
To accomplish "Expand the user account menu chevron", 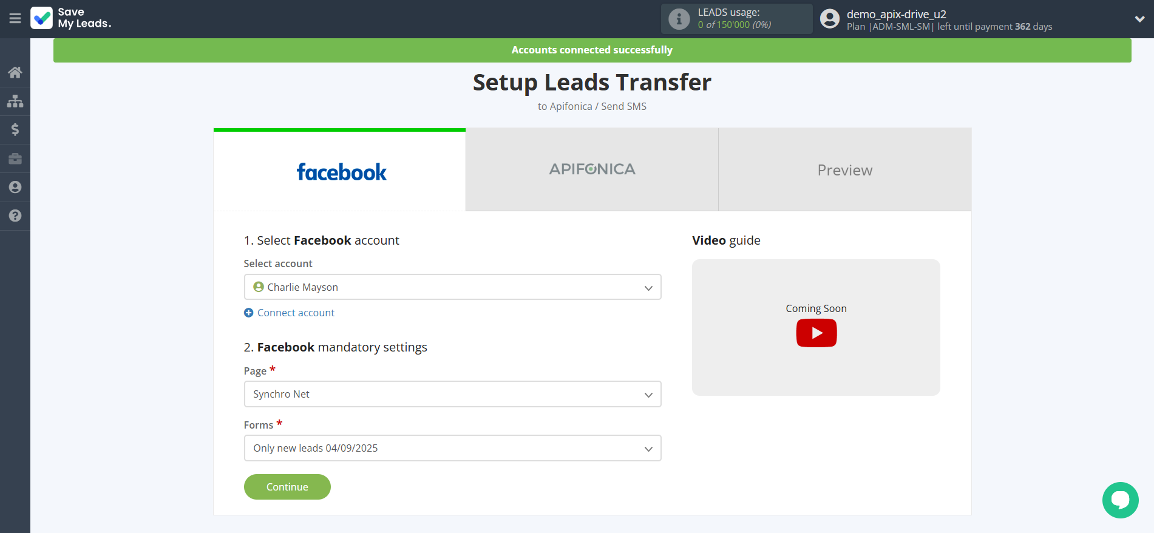I will [1139, 19].
